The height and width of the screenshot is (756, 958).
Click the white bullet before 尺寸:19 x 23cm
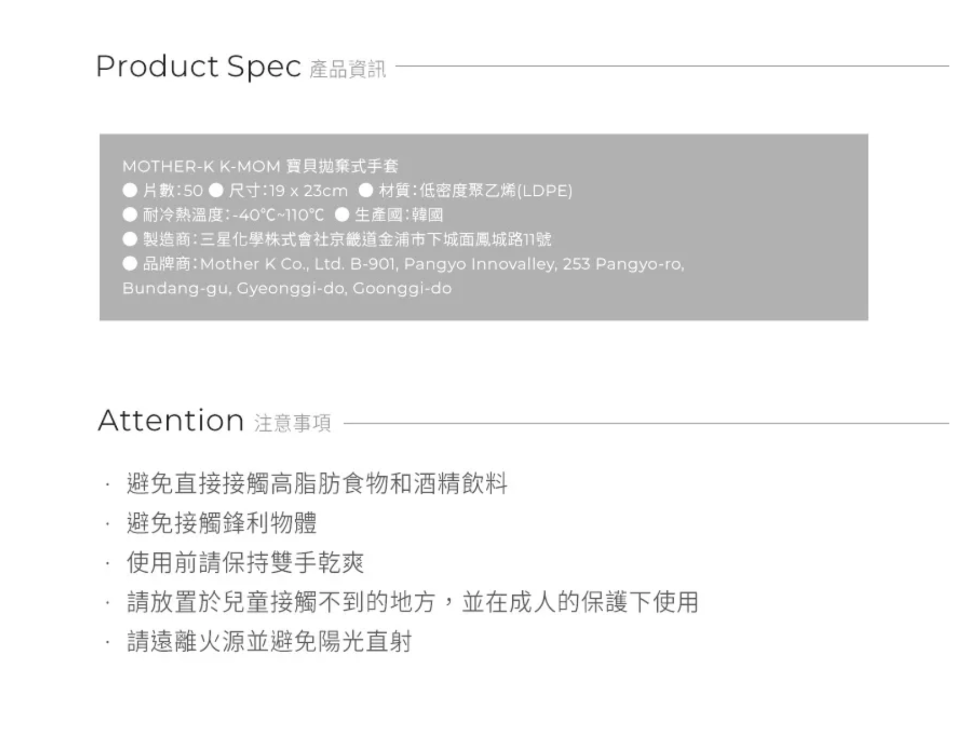click(x=217, y=190)
